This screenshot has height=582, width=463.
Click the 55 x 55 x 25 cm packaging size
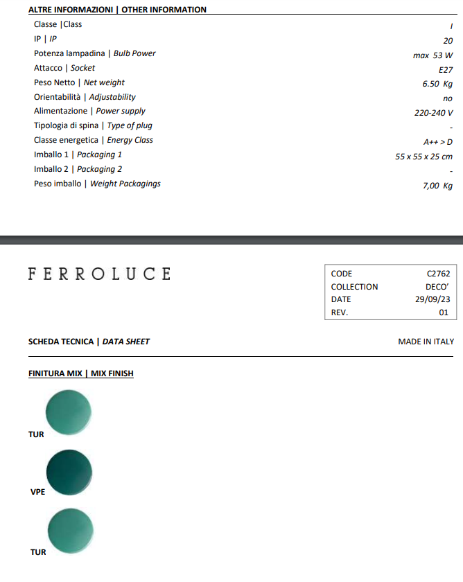[423, 157]
